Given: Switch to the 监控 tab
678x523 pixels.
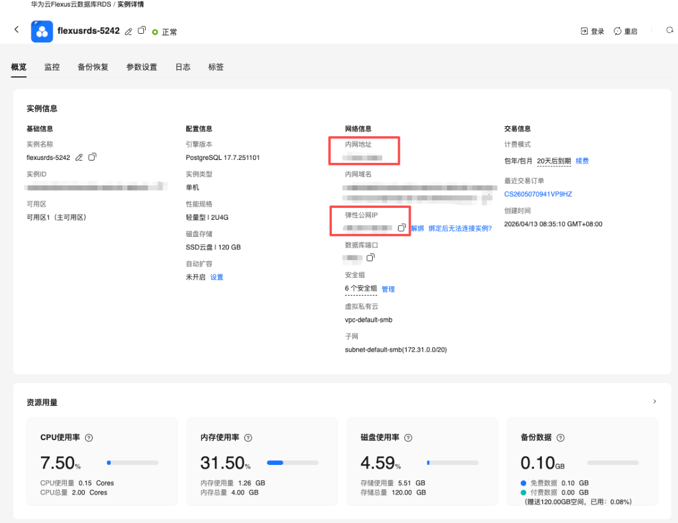Looking at the screenshot, I should [x=52, y=67].
